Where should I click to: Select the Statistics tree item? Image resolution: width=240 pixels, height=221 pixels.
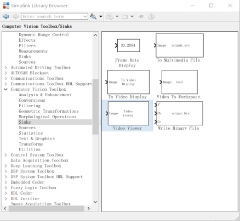coord(31,133)
